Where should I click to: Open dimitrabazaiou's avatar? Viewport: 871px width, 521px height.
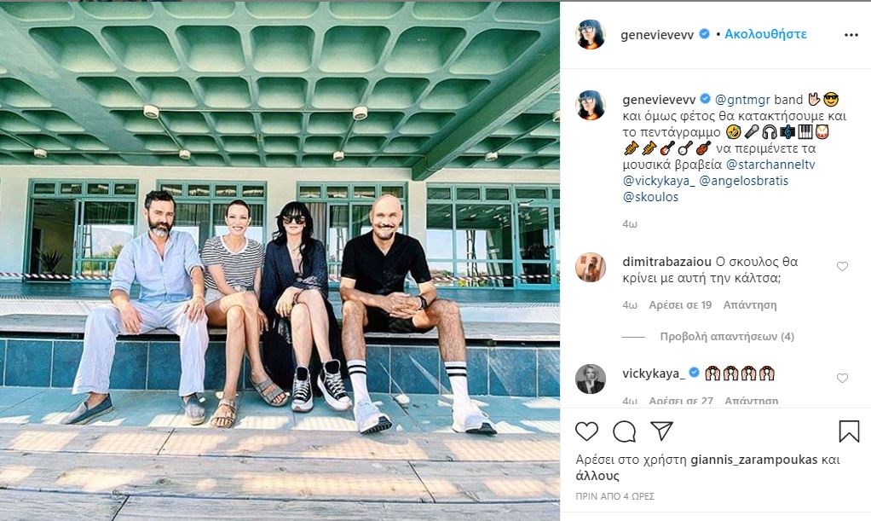[591, 268]
